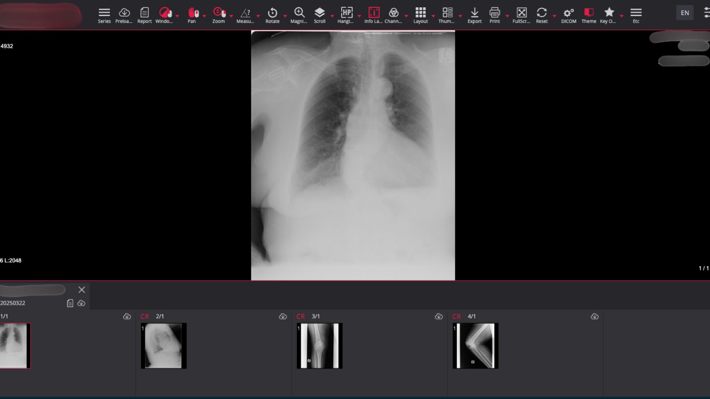Open the Hanging protocol tool
This screenshot has height=399, width=710.
point(346,15)
